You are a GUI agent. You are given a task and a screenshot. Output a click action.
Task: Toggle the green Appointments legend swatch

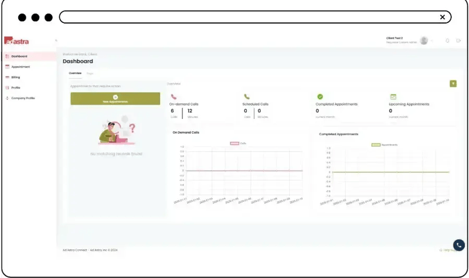pyautogui.click(x=376, y=145)
